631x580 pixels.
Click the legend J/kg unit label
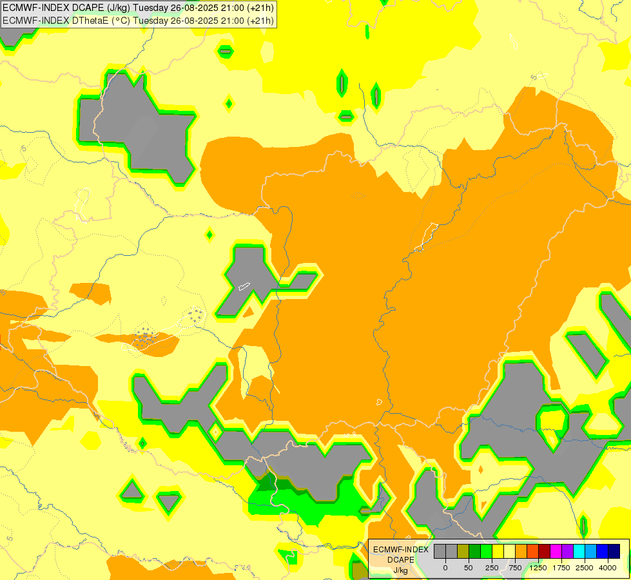click(x=401, y=571)
